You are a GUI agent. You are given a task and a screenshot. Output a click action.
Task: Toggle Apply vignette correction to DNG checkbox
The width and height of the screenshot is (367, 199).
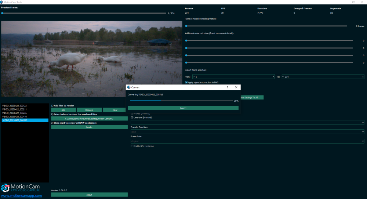(186, 82)
